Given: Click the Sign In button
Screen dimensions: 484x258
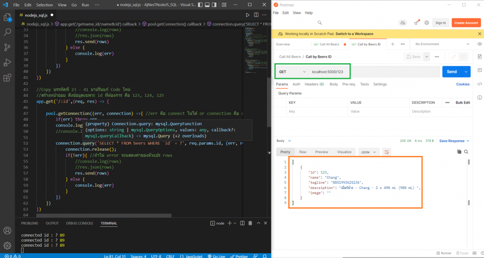Looking at the screenshot, I should pos(441,23).
